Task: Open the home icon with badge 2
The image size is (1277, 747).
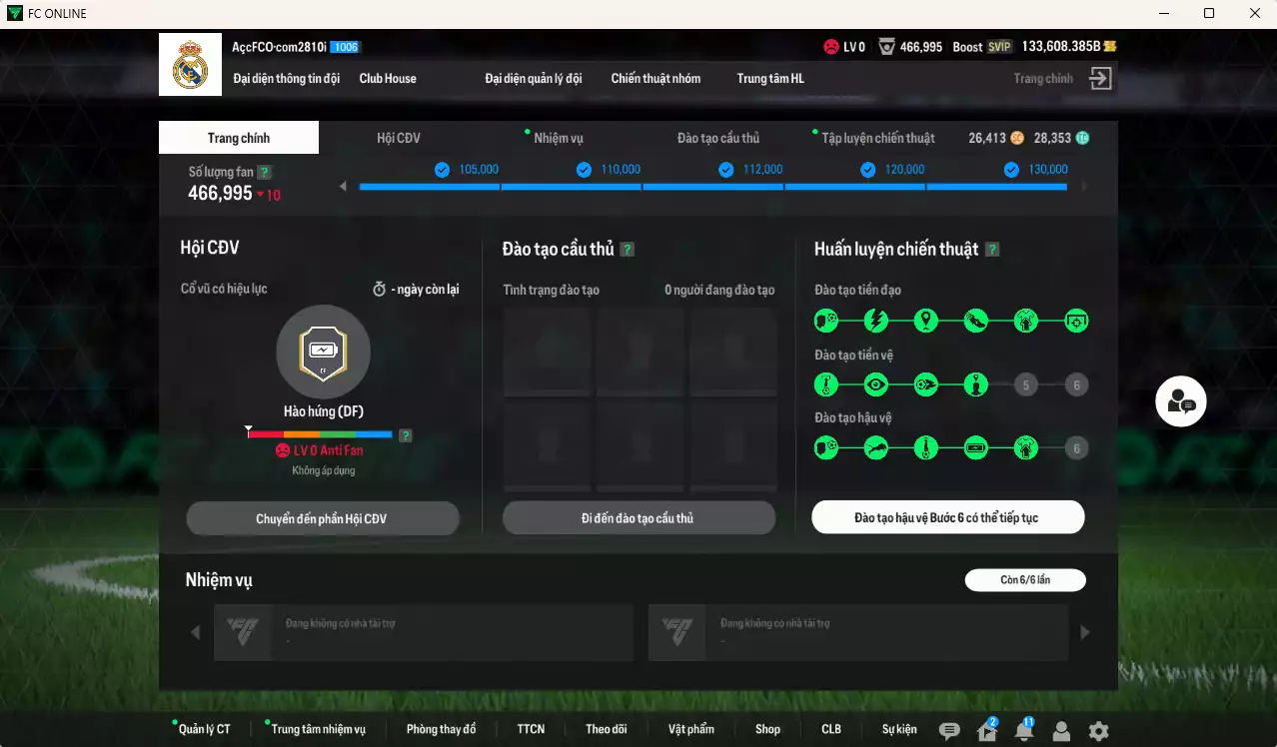Action: tap(986, 731)
